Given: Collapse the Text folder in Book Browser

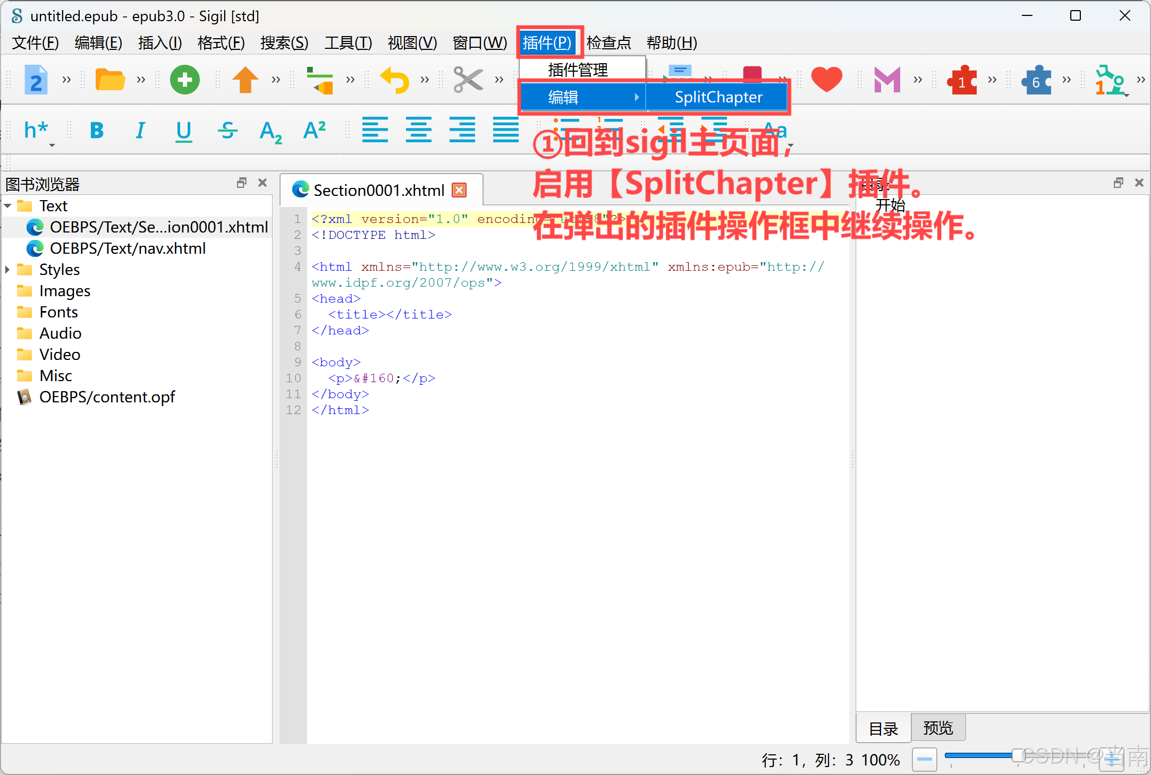Looking at the screenshot, I should pyautogui.click(x=7, y=205).
